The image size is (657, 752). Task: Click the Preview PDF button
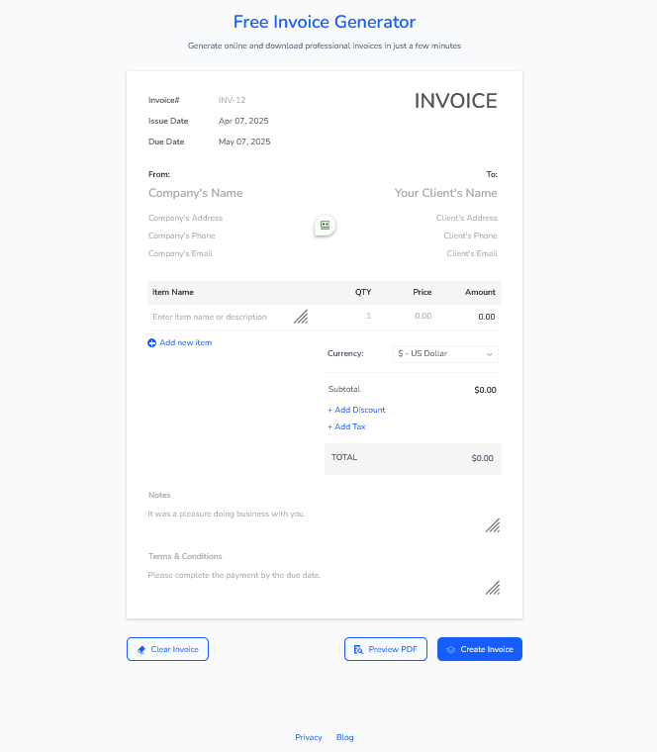tap(386, 649)
